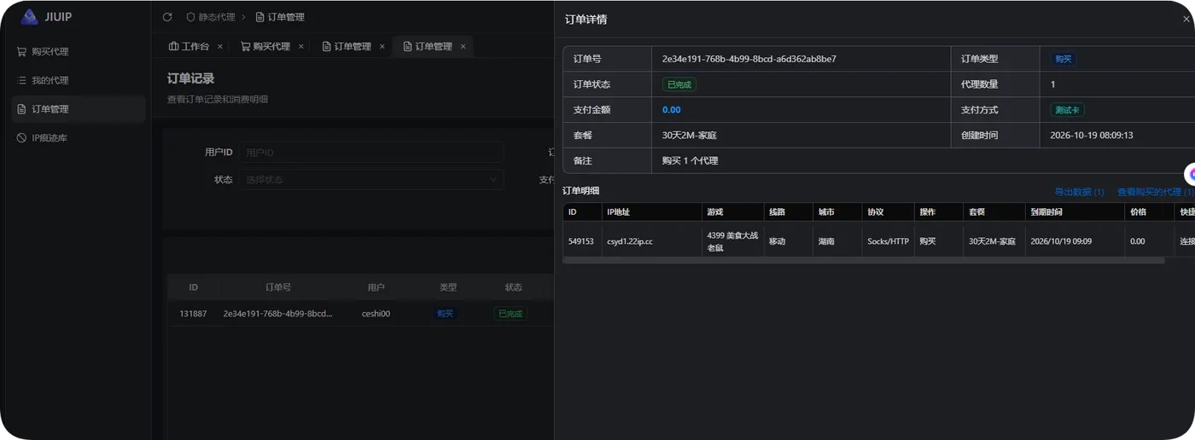This screenshot has height=440, width=1195.
Task: Click the JIUIP logo icon
Action: click(x=30, y=16)
